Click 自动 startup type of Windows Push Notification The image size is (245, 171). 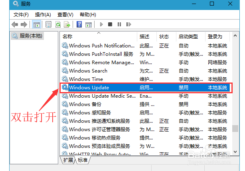(184, 46)
